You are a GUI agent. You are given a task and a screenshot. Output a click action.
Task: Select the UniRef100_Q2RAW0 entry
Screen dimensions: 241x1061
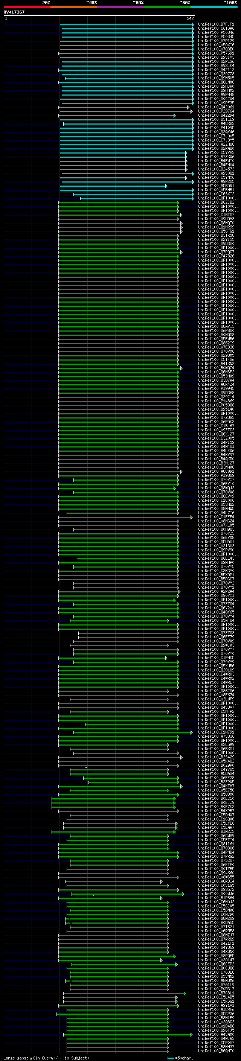pyautogui.click(x=216, y=149)
